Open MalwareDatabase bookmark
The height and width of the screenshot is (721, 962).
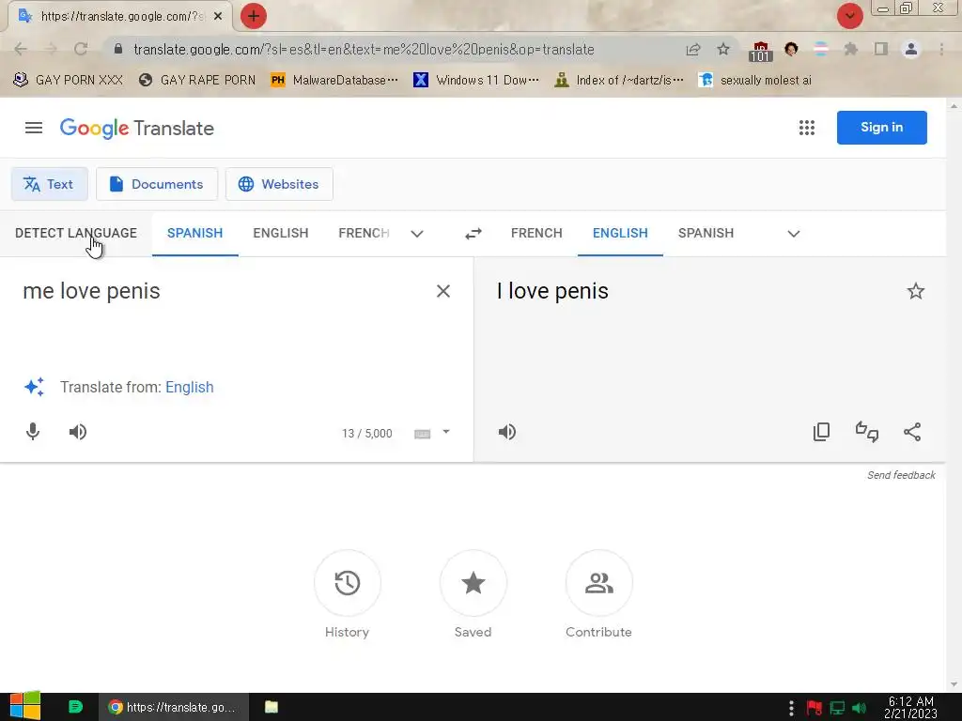(334, 81)
